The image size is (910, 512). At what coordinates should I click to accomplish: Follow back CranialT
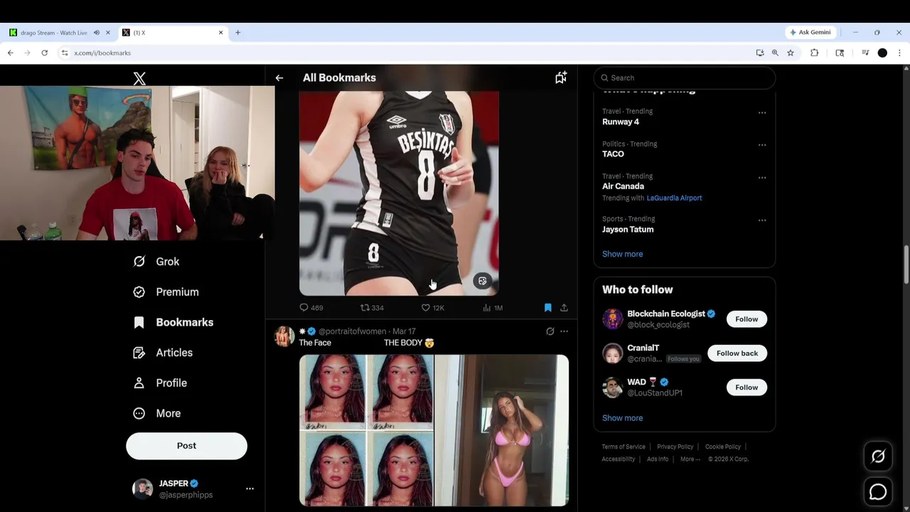point(737,353)
